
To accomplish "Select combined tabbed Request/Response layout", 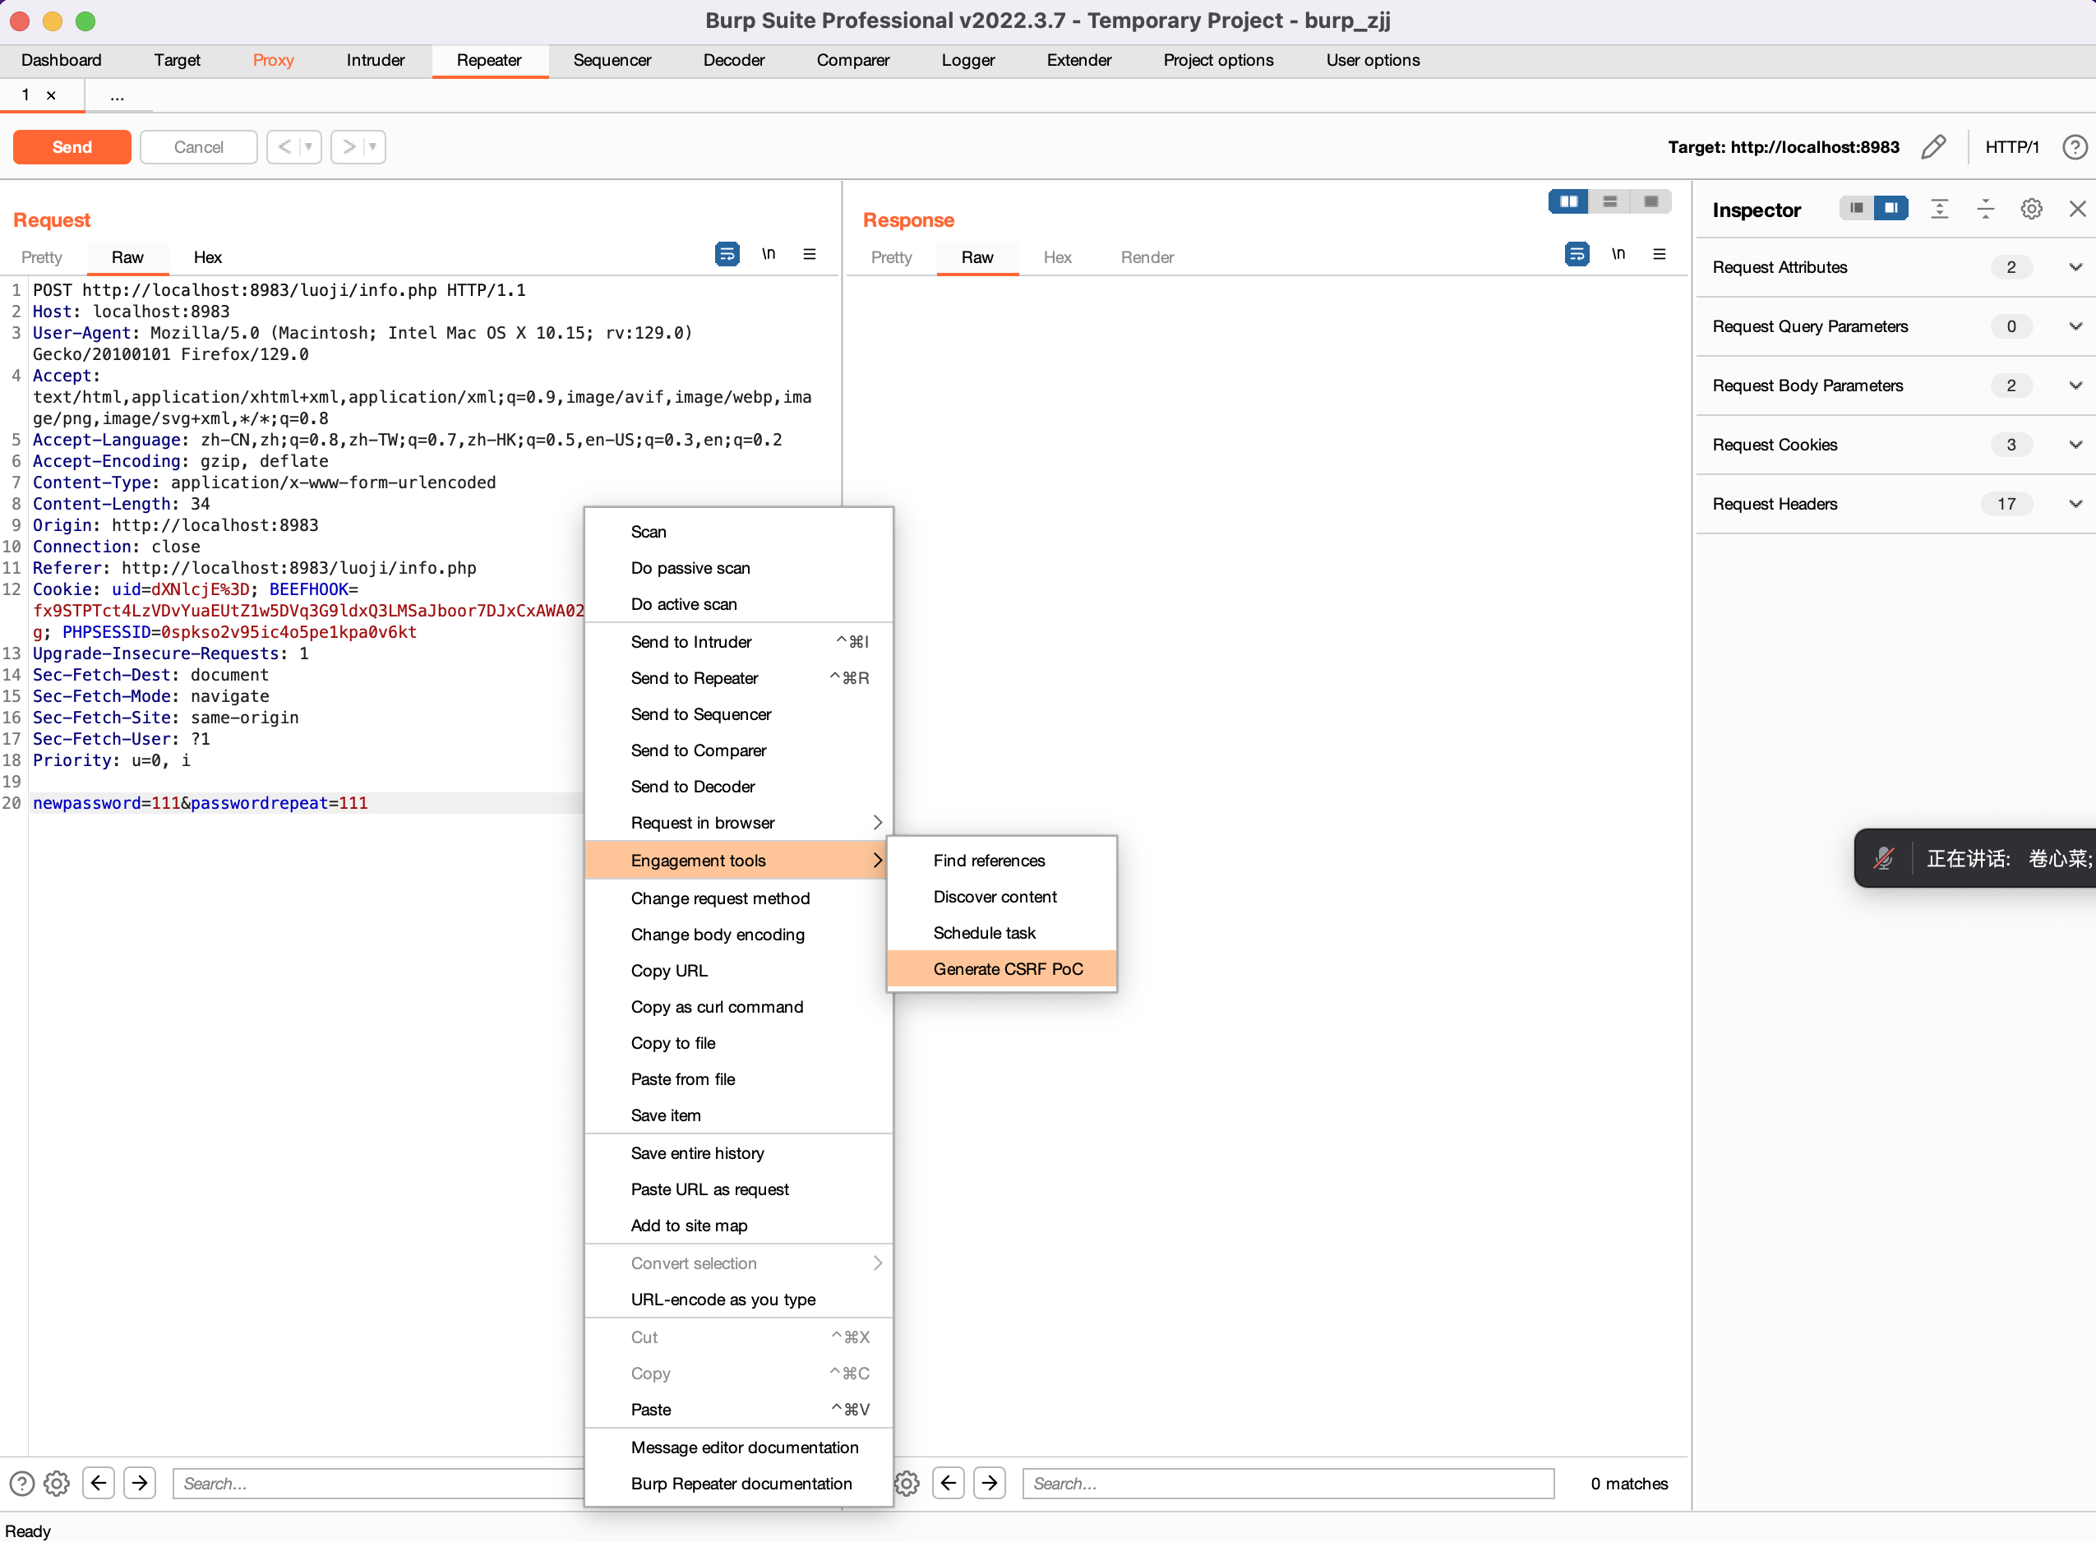I will pyautogui.click(x=1650, y=201).
